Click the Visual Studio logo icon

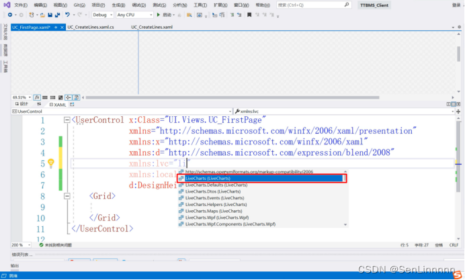pos(7,5)
